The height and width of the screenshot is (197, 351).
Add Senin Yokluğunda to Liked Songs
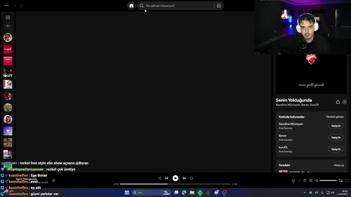[x=344, y=102]
